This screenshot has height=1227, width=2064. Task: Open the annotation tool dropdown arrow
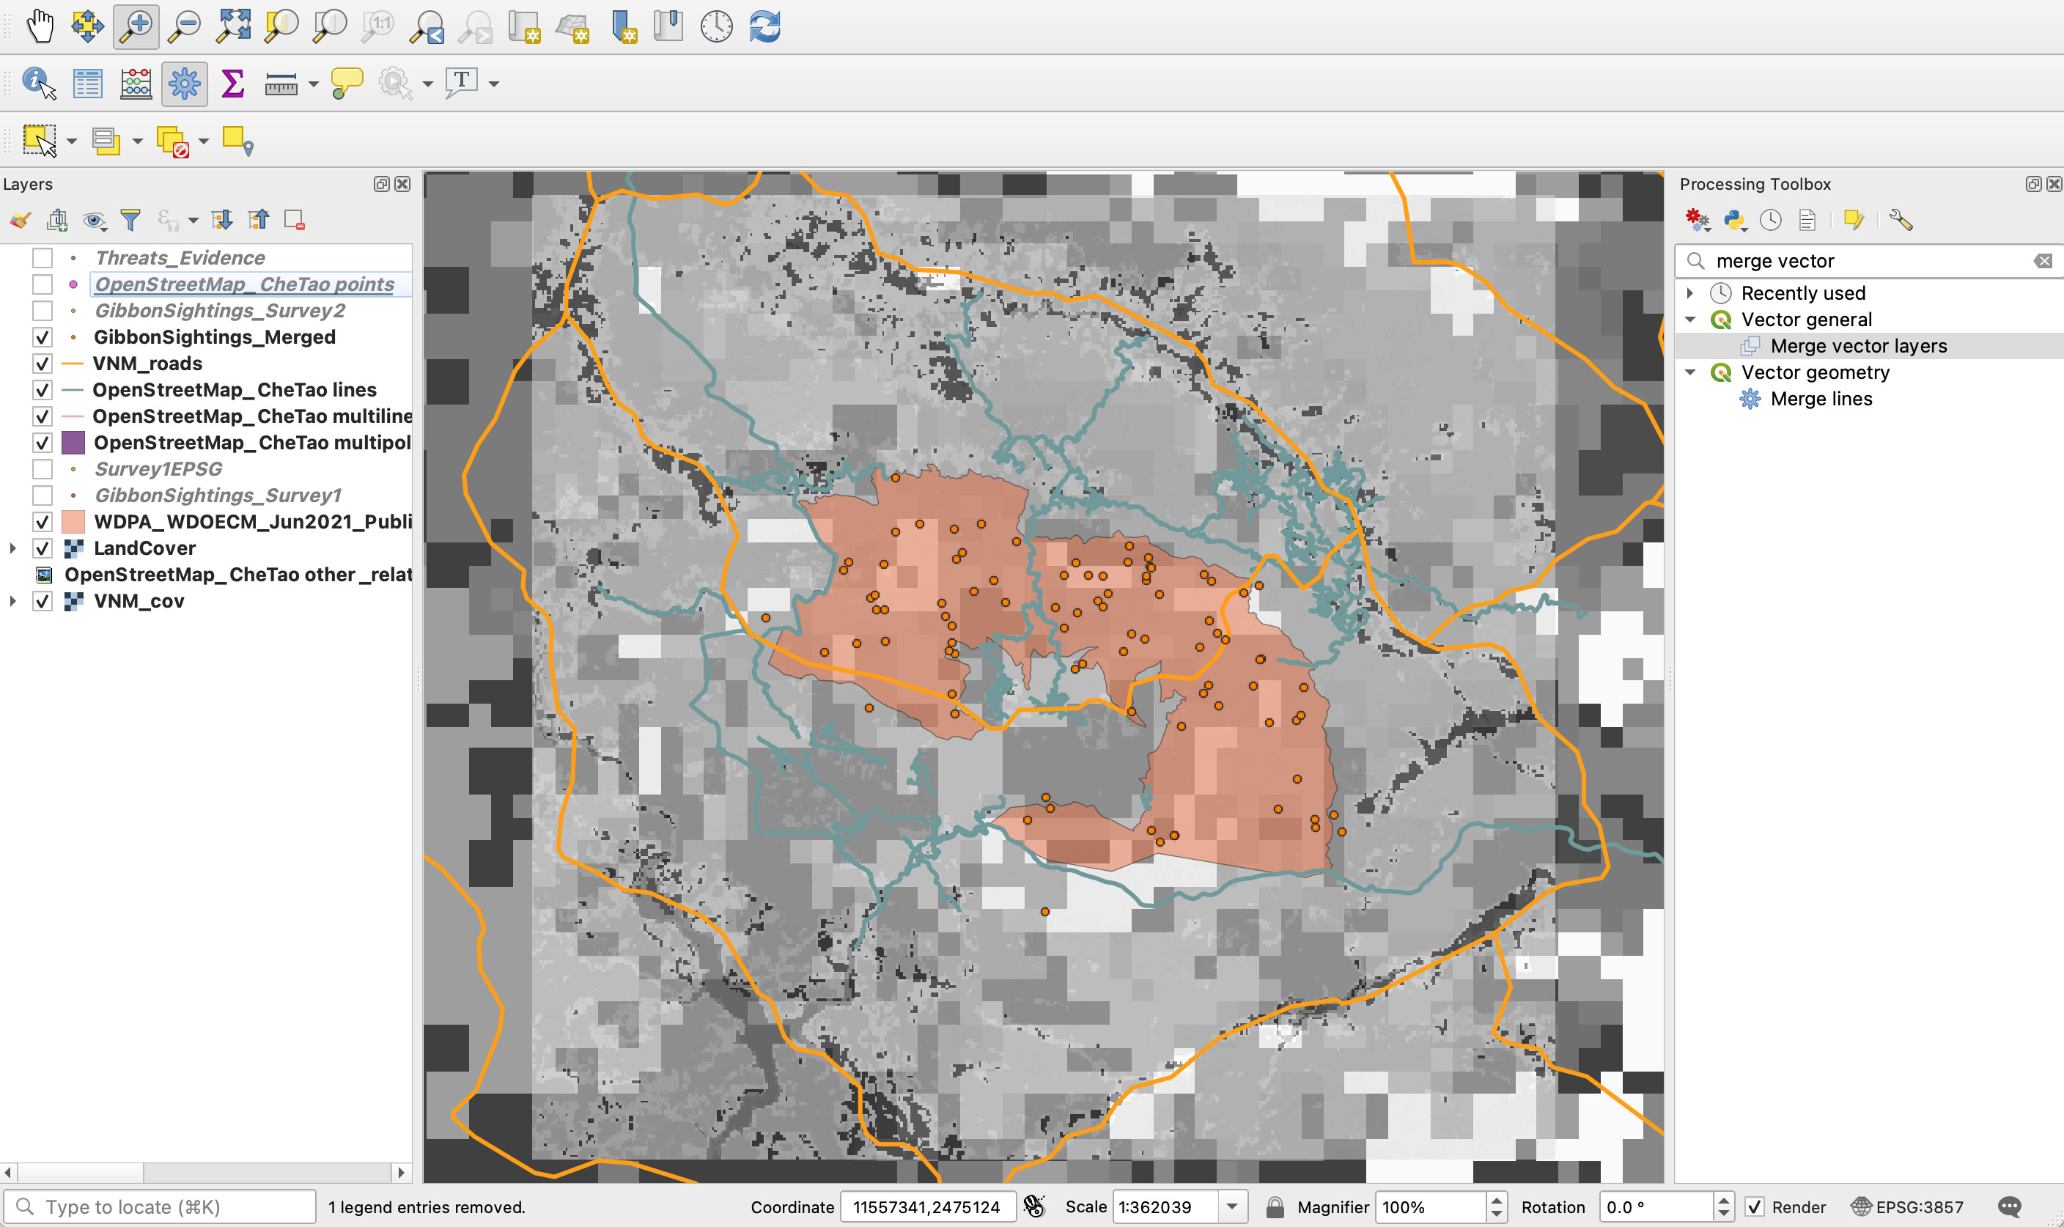494,84
